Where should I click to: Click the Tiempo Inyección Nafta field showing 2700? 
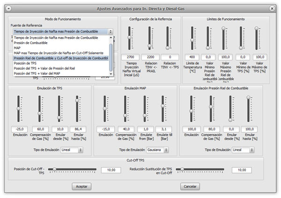point(132,57)
